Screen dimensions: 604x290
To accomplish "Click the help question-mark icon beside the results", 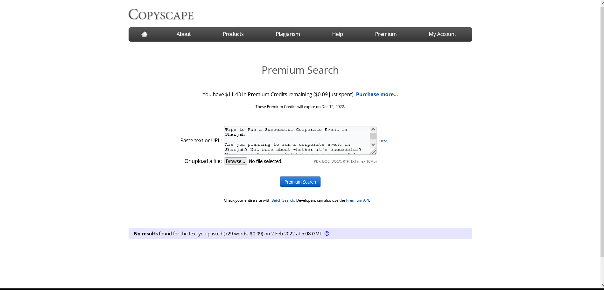I will coord(327,233).
